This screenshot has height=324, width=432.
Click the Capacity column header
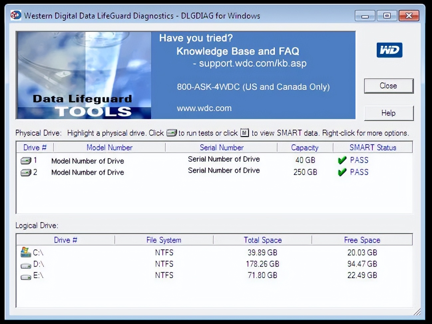[305, 147]
